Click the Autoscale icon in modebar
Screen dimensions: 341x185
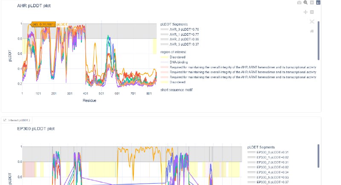click(x=312, y=21)
